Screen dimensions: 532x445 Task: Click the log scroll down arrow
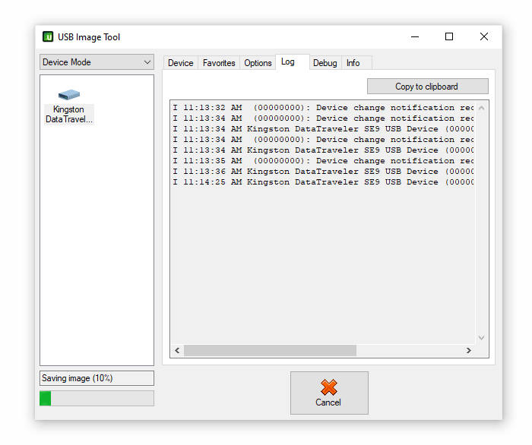click(x=481, y=338)
